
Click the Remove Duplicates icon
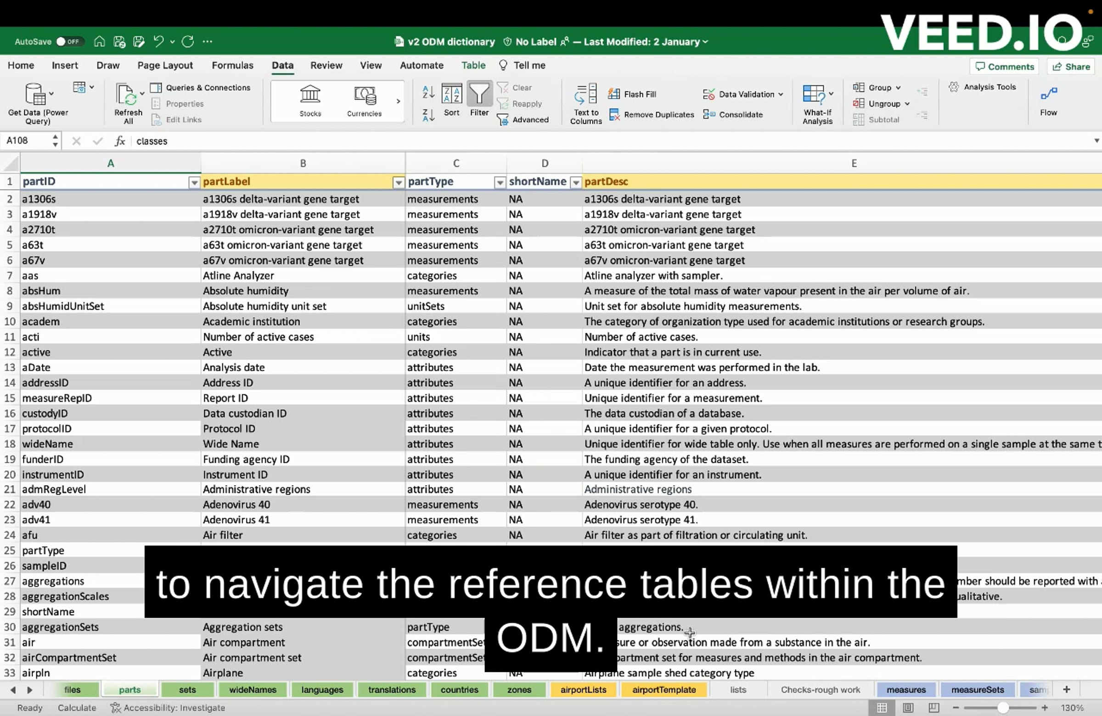(x=614, y=114)
